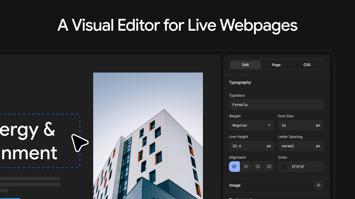
Task: Add an image with the plus button
Action: click(x=319, y=185)
